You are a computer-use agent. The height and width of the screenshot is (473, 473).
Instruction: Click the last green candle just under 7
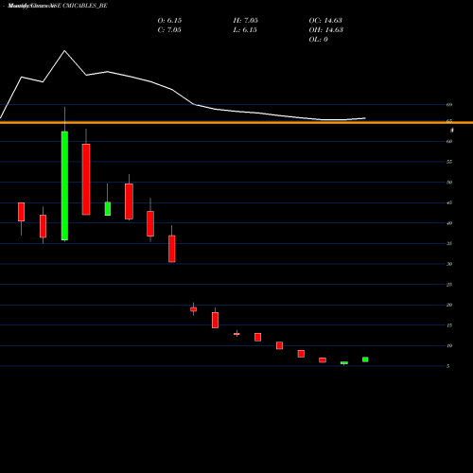coord(365,359)
